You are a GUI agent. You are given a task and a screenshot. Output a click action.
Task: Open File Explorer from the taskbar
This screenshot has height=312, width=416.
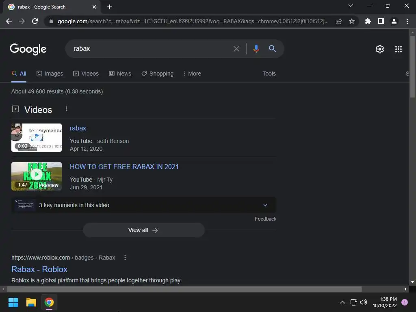(31, 302)
